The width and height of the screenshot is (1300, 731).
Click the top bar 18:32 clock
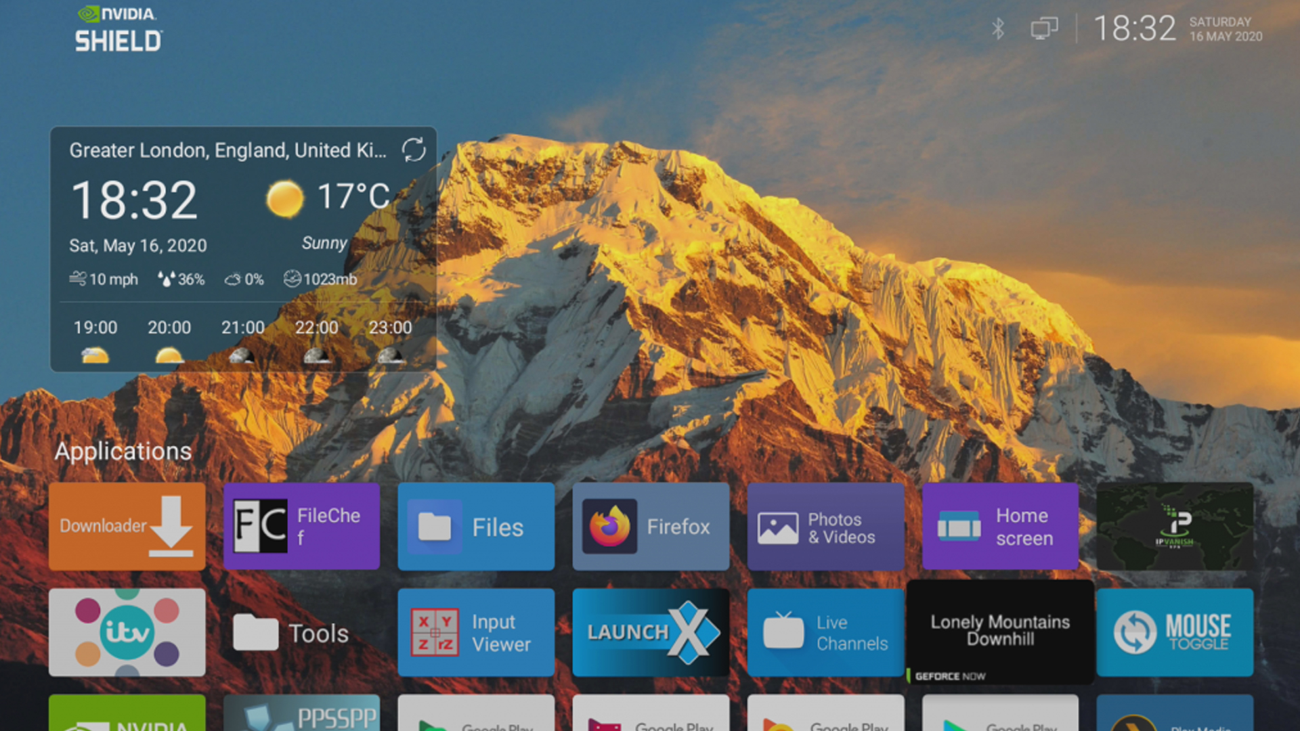tap(1135, 29)
